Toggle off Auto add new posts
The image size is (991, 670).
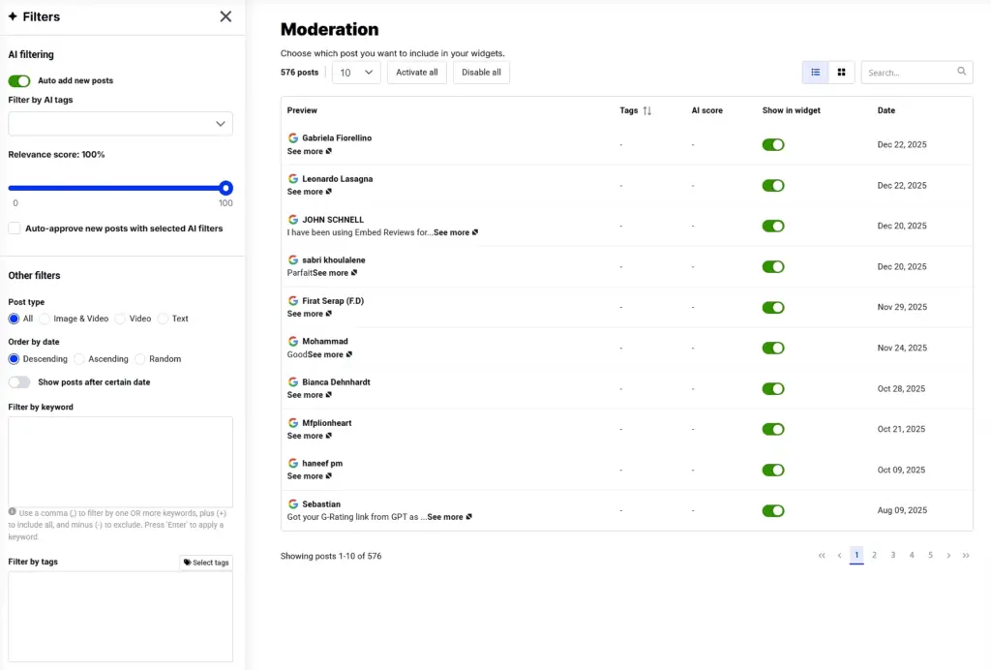(x=18, y=80)
